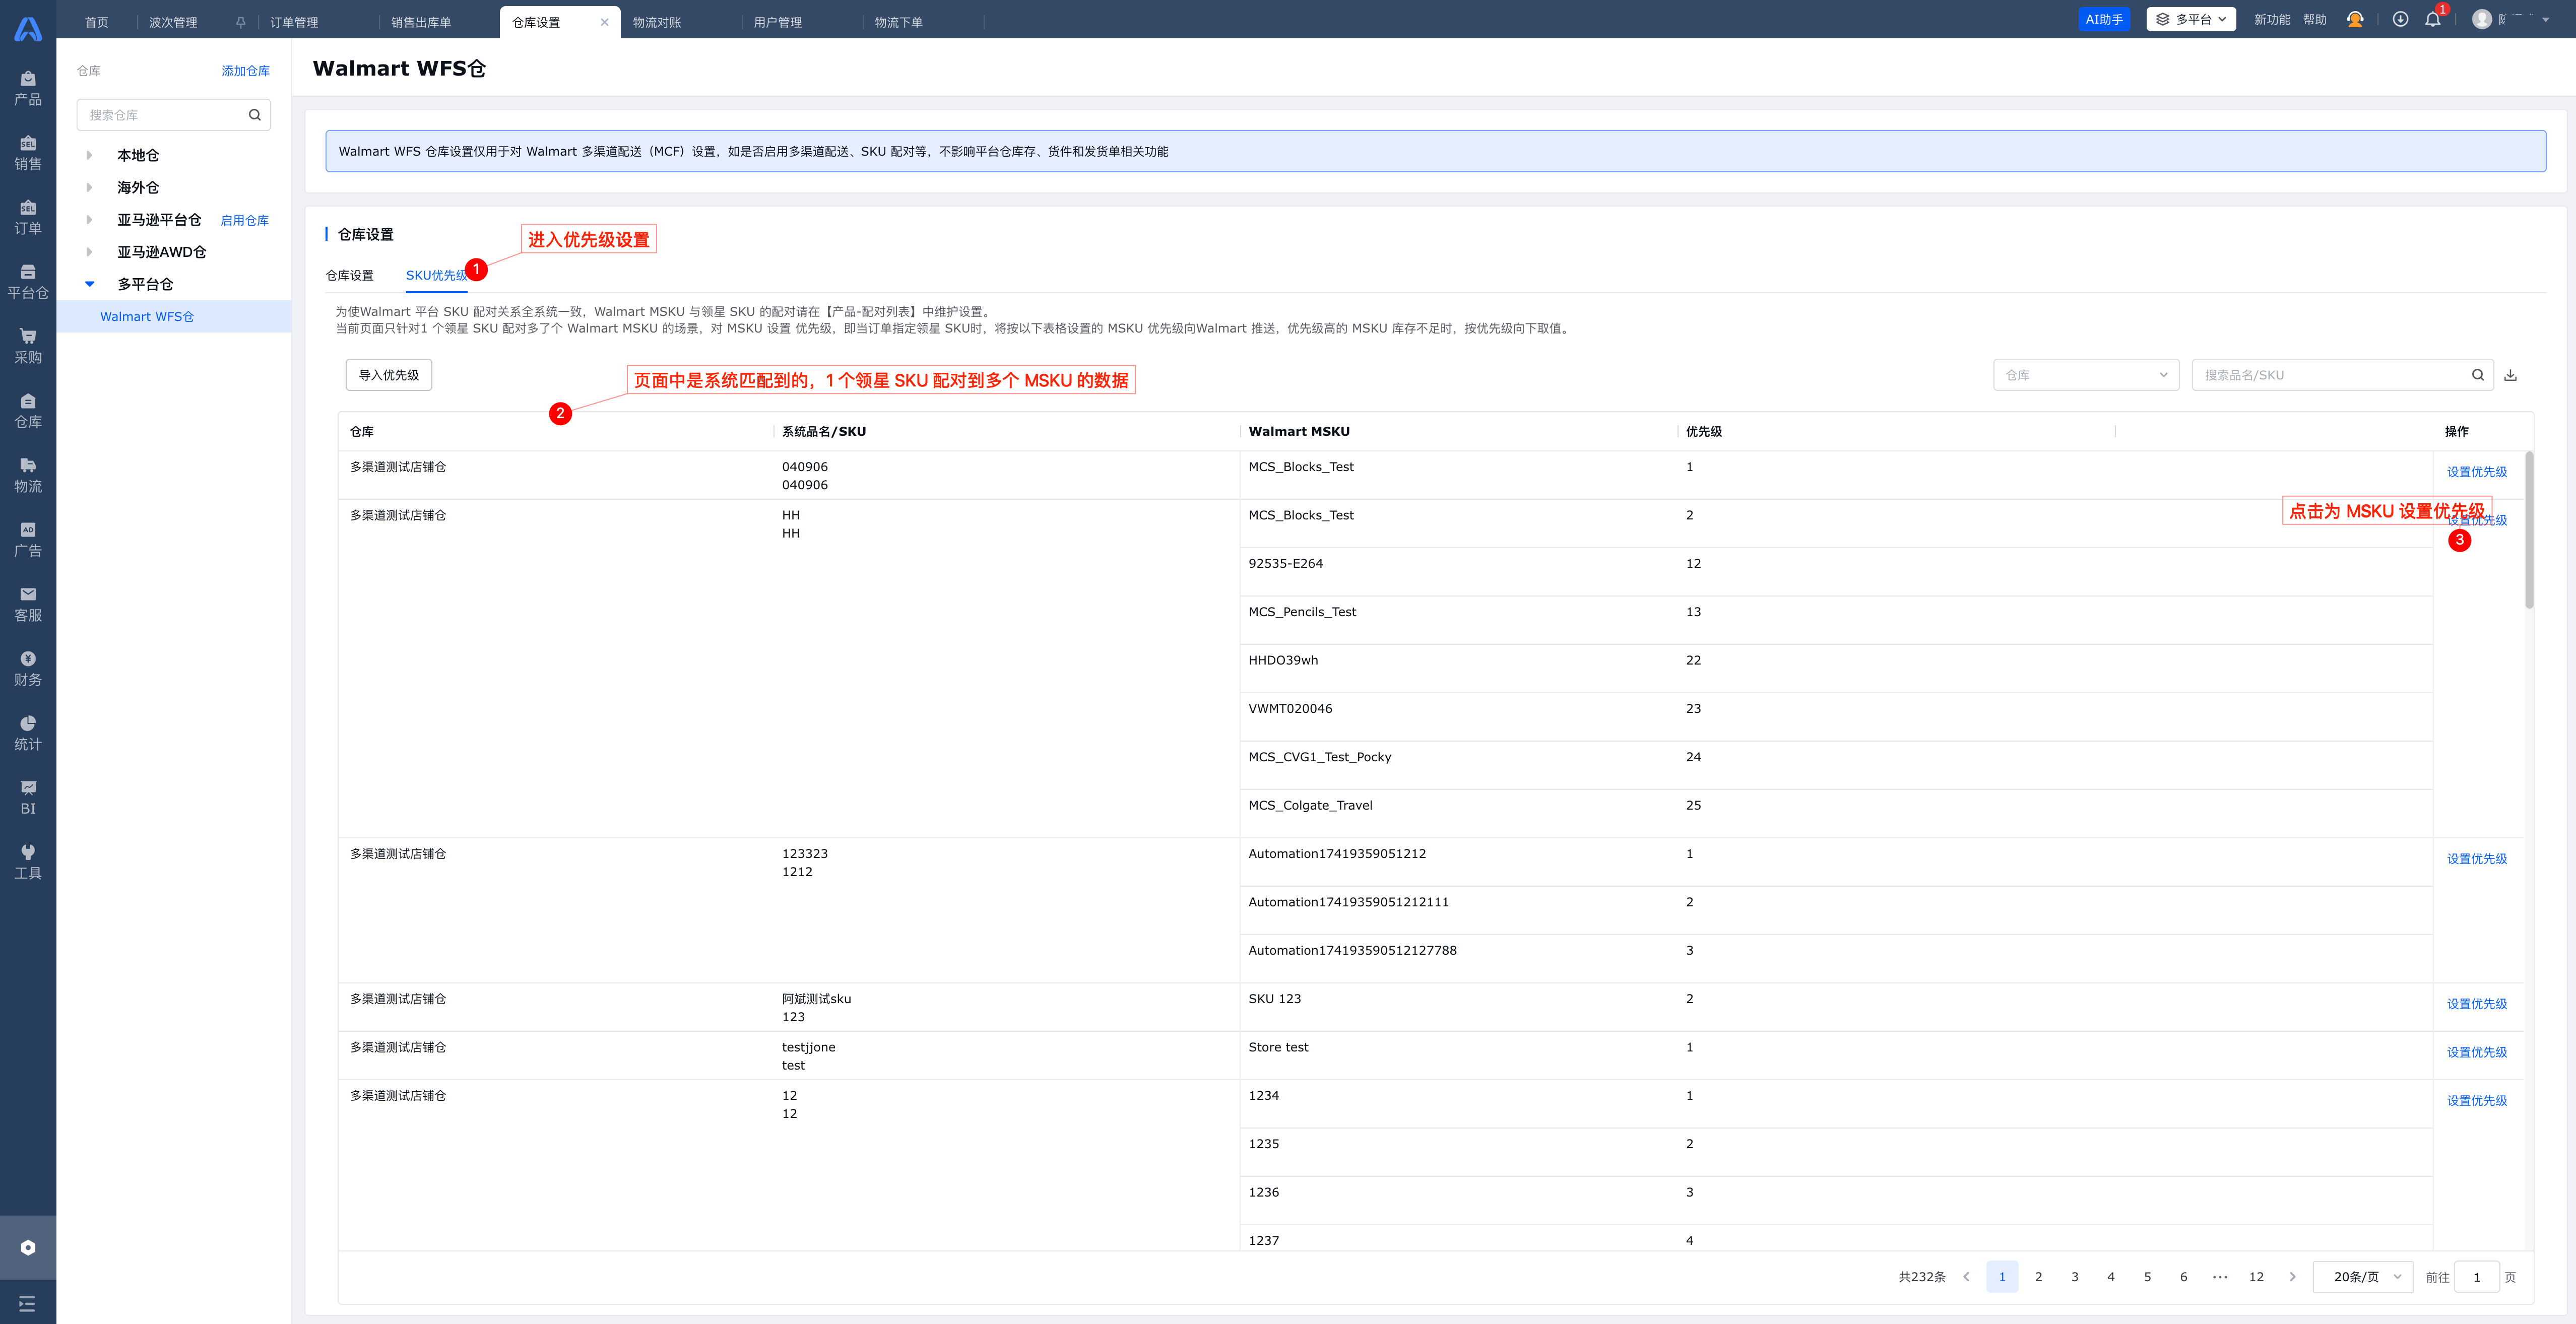Screen dimensions: 2576x1324
Task: Click the magnifier in 搜索仓库 field
Action: (x=255, y=115)
